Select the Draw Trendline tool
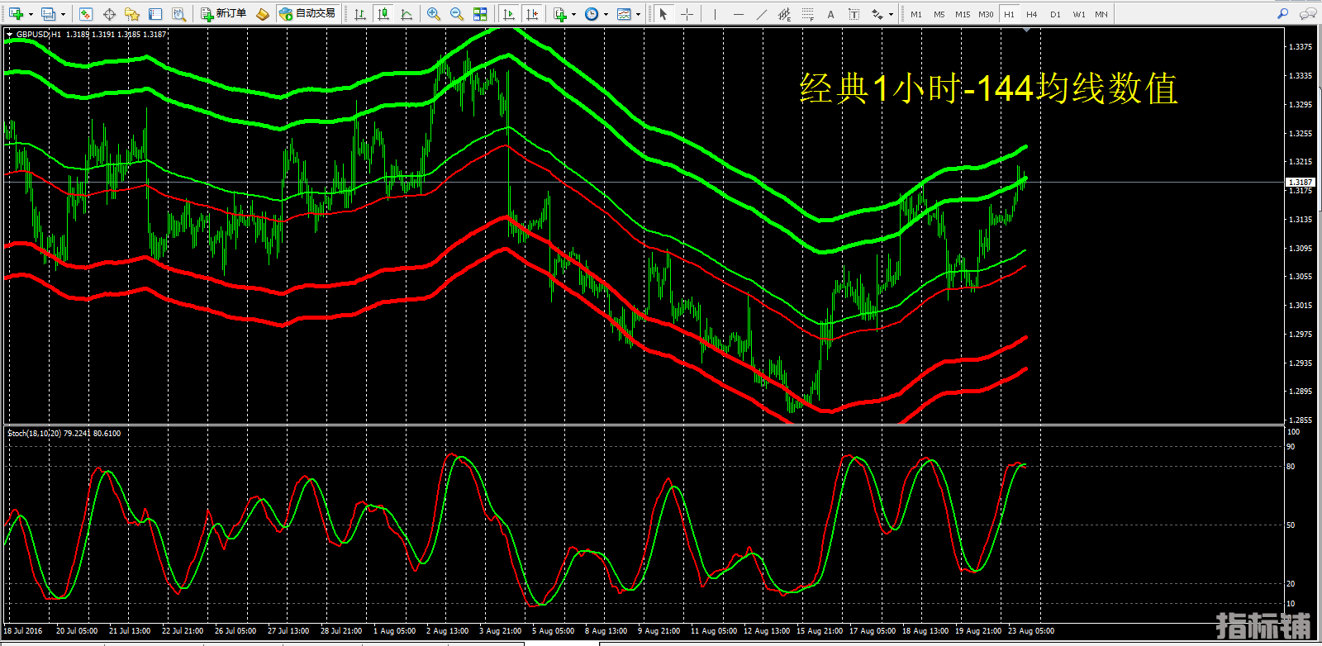 [762, 14]
